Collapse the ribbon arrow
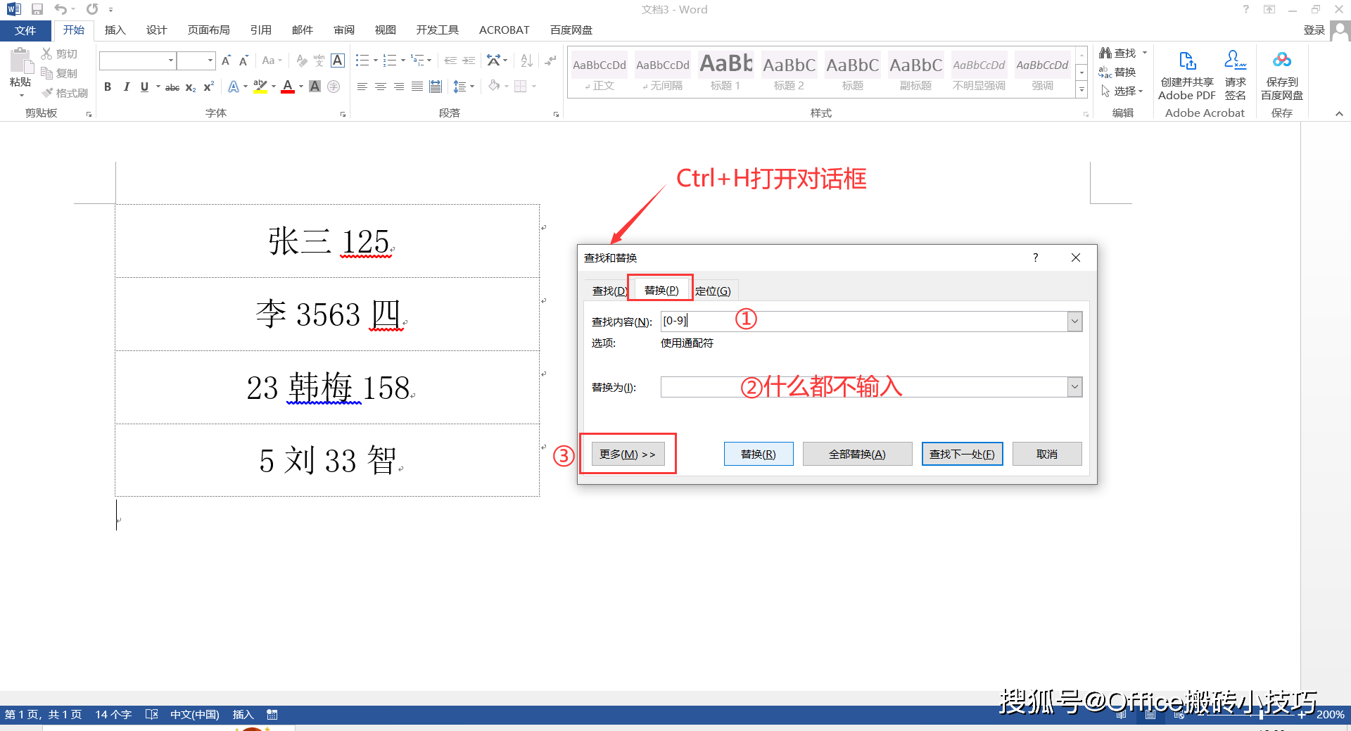This screenshot has height=731, width=1351. pos(1339,113)
